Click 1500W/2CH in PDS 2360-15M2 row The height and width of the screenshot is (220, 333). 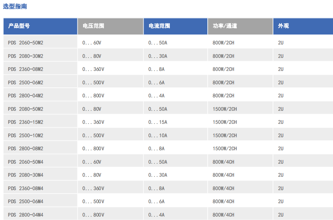(x=225, y=122)
